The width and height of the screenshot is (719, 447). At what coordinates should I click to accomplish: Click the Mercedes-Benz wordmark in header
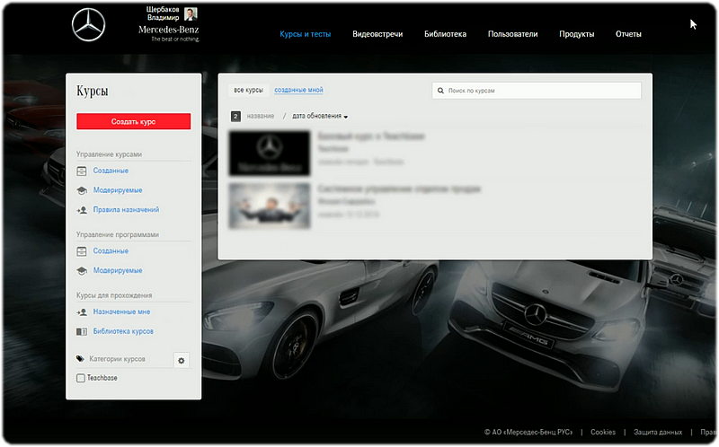click(169, 30)
